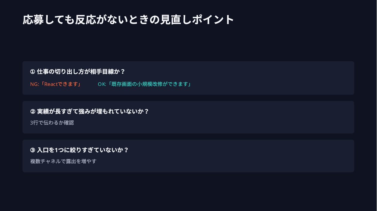
Task: Select the heading ① 仕事の切り出し方が相手目線か？
Action: (x=78, y=72)
